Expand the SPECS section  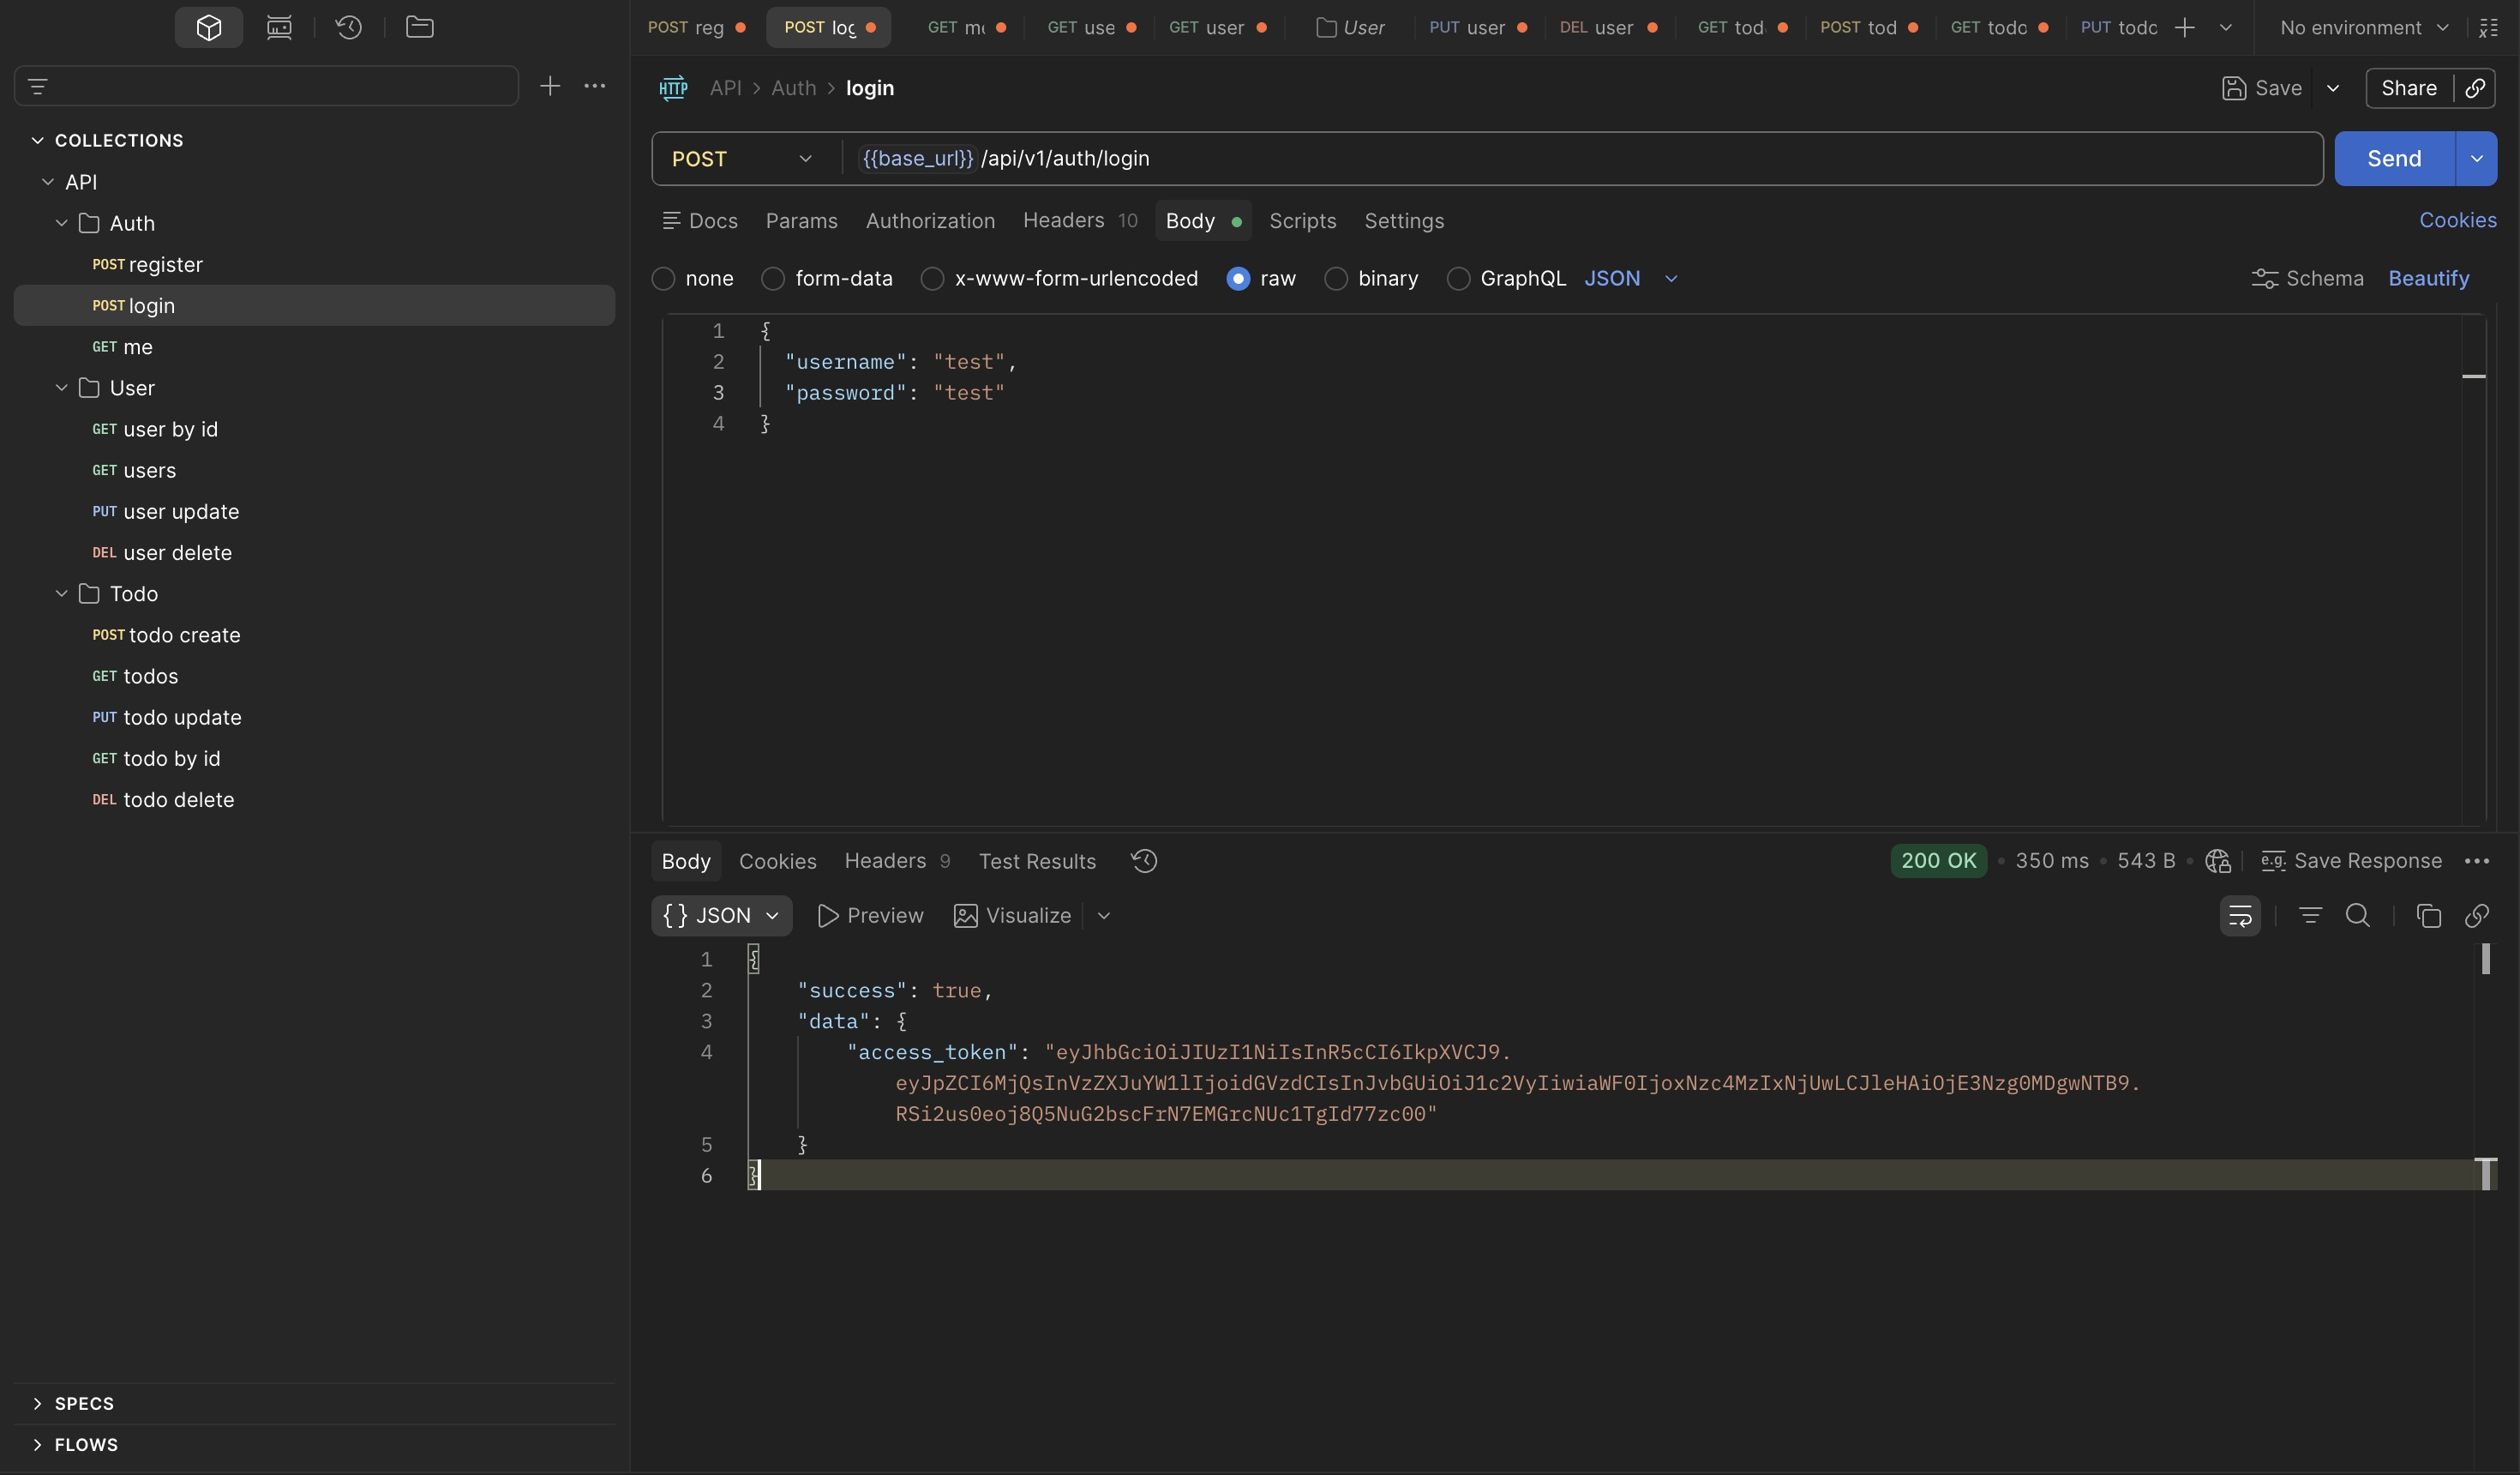[x=38, y=1403]
